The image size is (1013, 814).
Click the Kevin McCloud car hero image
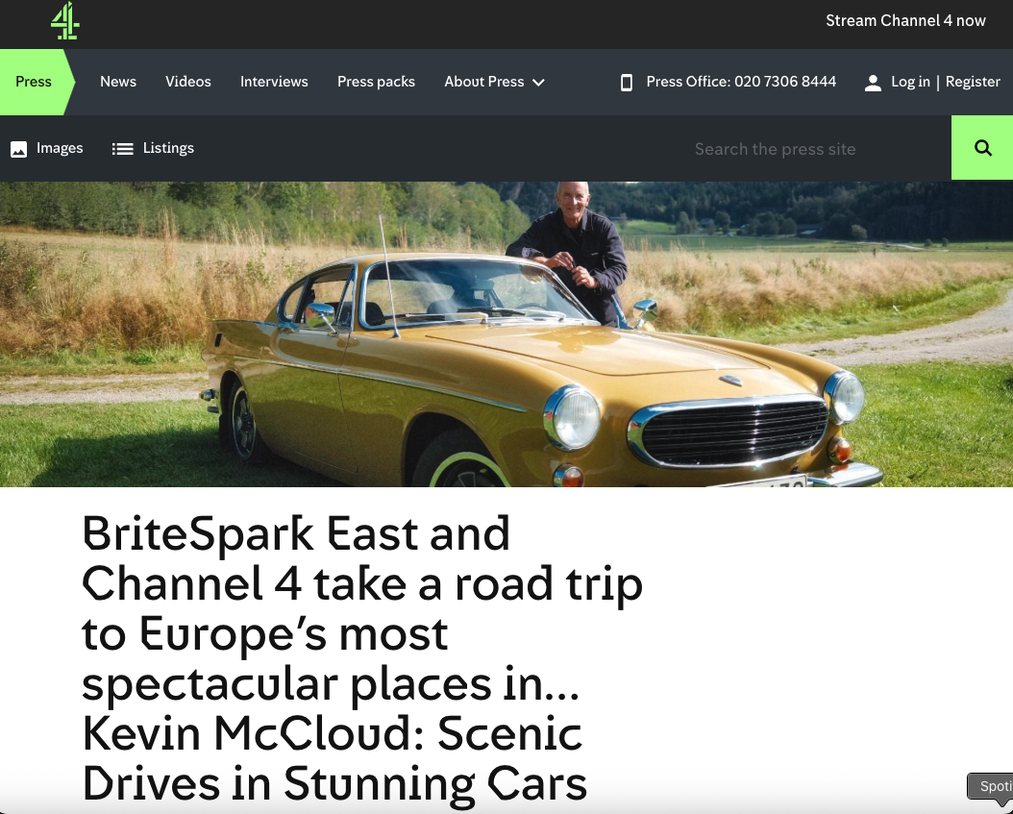506,334
